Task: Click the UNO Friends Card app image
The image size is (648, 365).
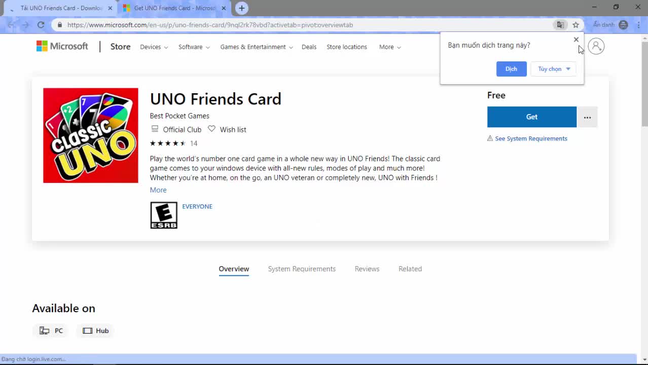Action: pos(91,135)
